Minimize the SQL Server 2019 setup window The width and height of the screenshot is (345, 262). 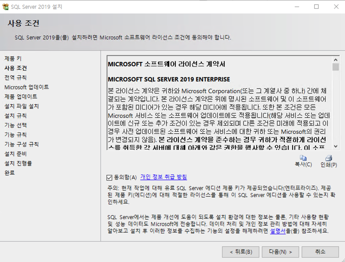(x=297, y=7)
